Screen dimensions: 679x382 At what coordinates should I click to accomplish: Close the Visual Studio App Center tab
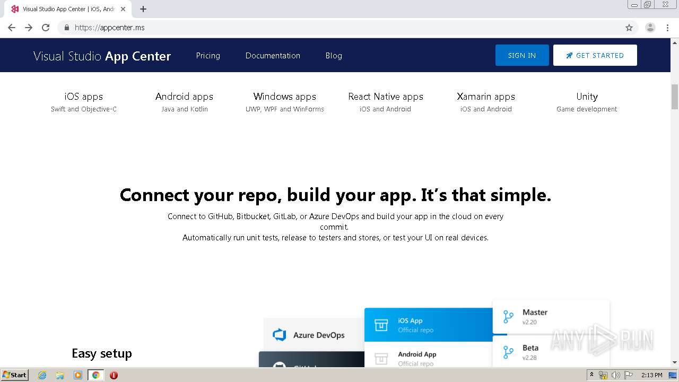123,9
